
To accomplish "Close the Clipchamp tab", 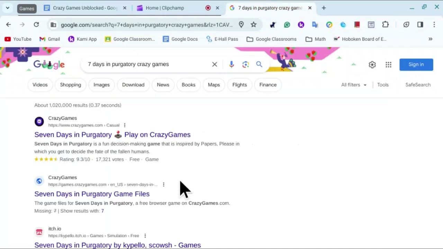I will [217, 8].
